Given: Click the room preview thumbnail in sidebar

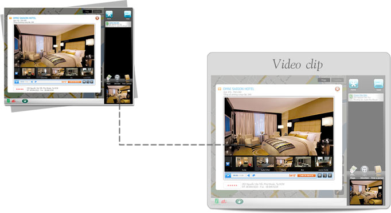Looking at the screenshot, I should pos(366,192).
